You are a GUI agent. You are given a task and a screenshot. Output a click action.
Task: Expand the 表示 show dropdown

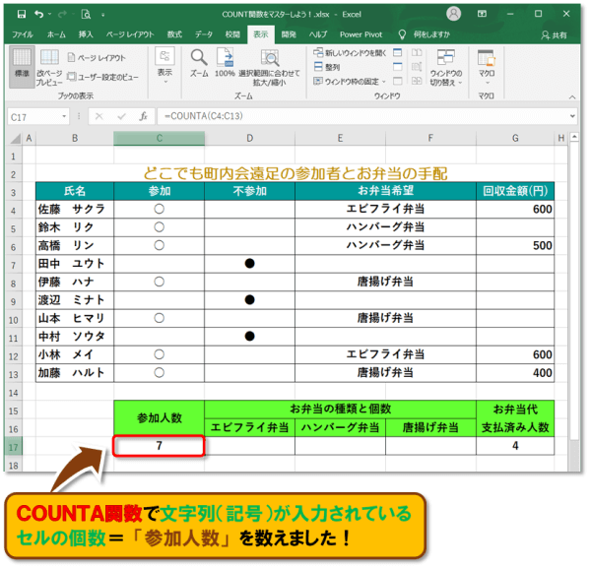click(164, 66)
